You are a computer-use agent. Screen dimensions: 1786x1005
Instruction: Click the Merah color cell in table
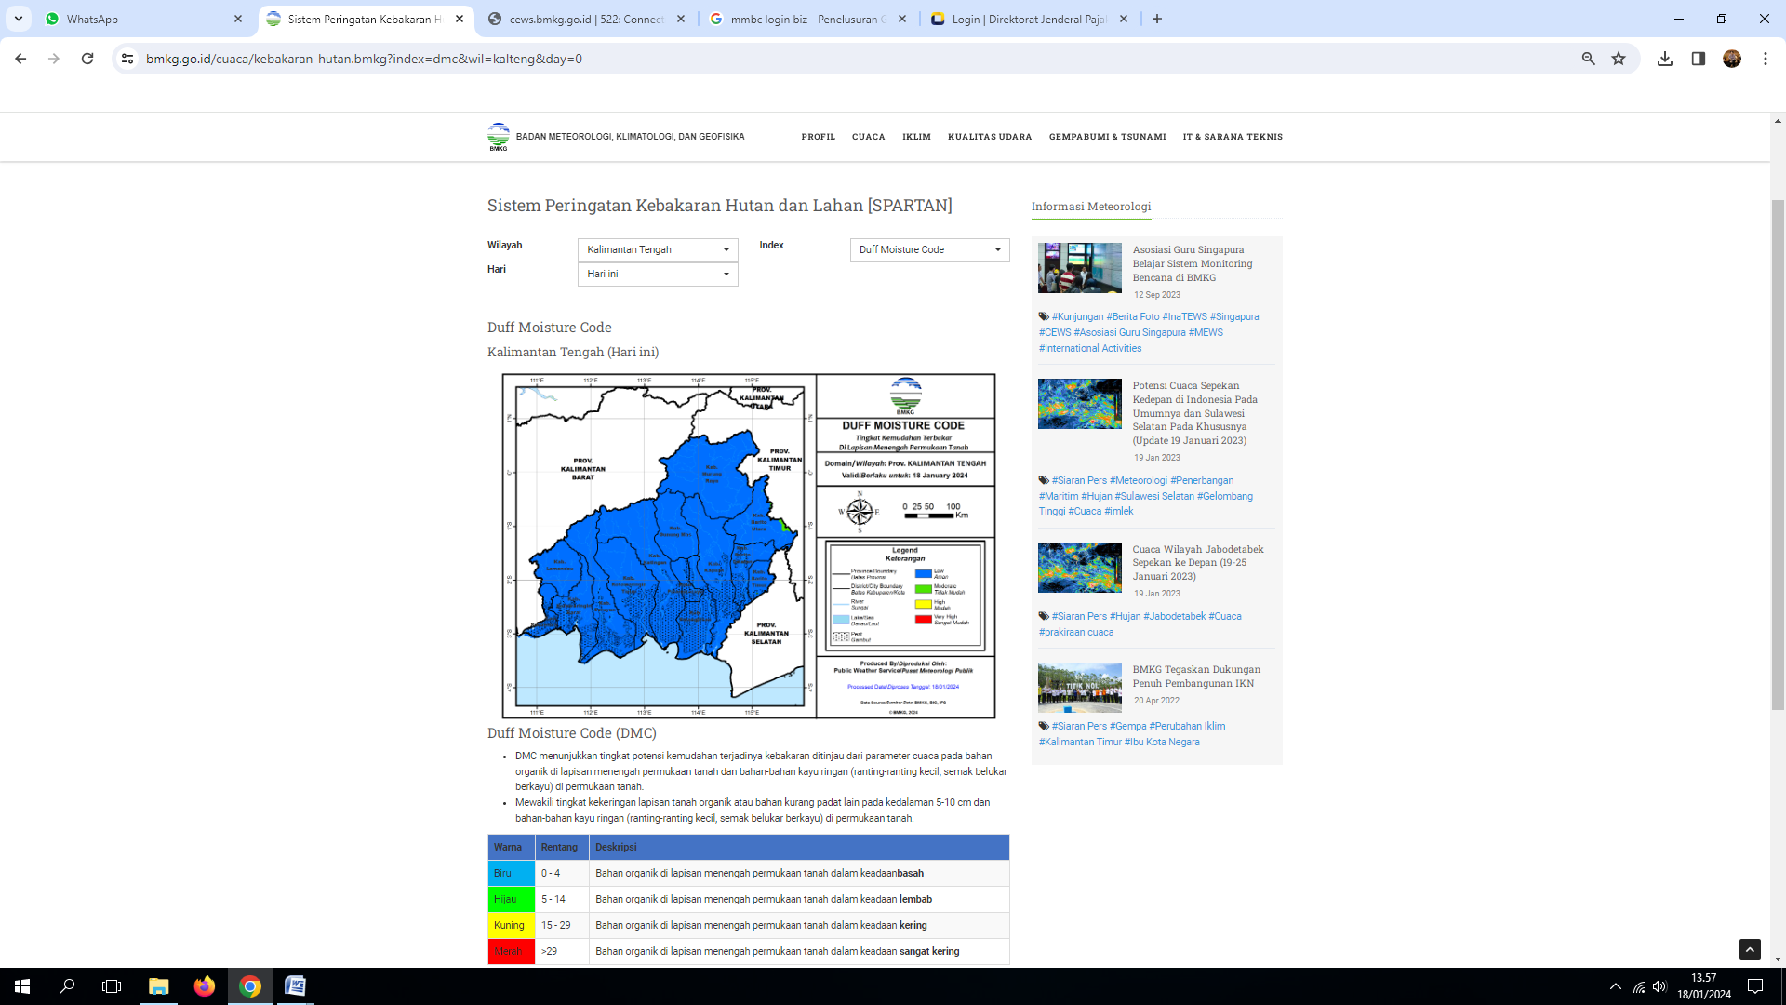coord(512,951)
